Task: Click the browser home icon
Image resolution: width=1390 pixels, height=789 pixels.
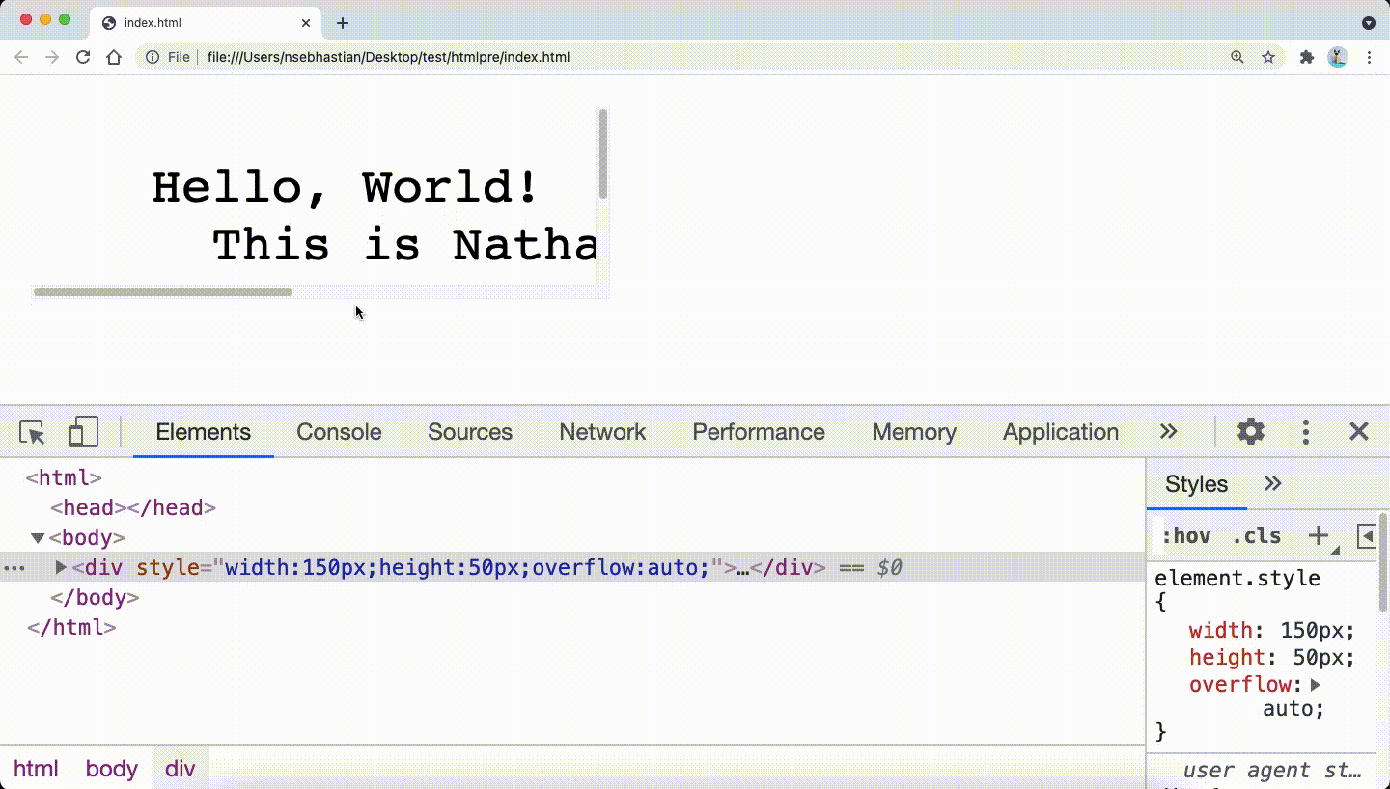Action: (114, 57)
